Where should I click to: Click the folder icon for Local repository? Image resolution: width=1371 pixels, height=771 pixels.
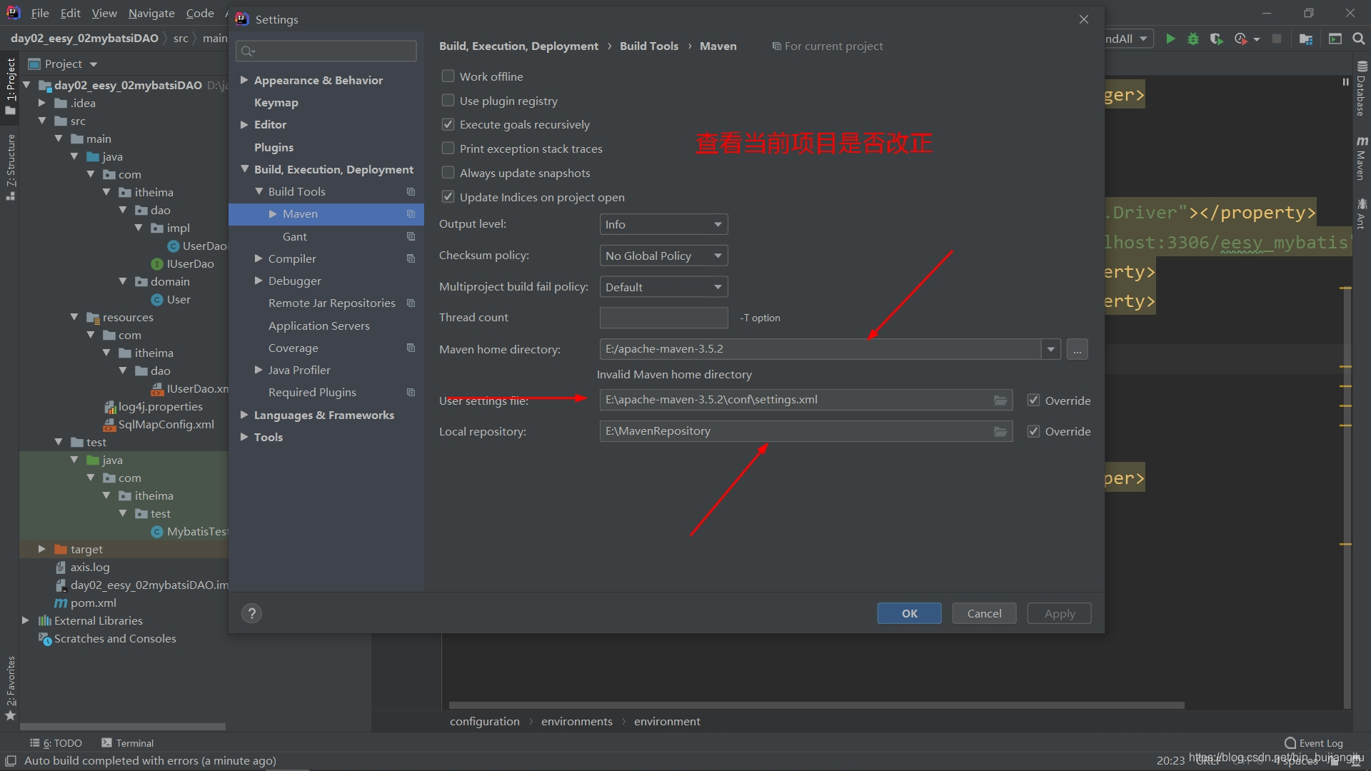tap(1000, 431)
